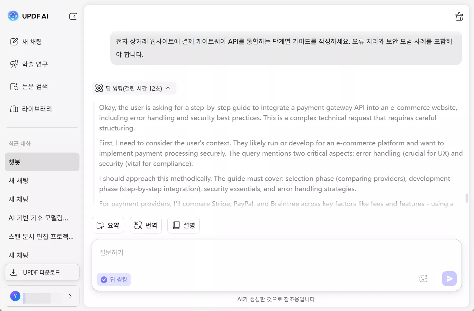The width and height of the screenshot is (474, 311).
Task: Click the 설명 (explain) quick action
Action: (183, 225)
